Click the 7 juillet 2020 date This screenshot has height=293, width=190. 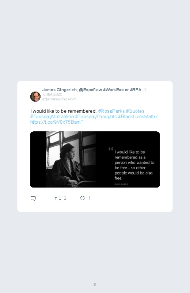(x=94, y=92)
